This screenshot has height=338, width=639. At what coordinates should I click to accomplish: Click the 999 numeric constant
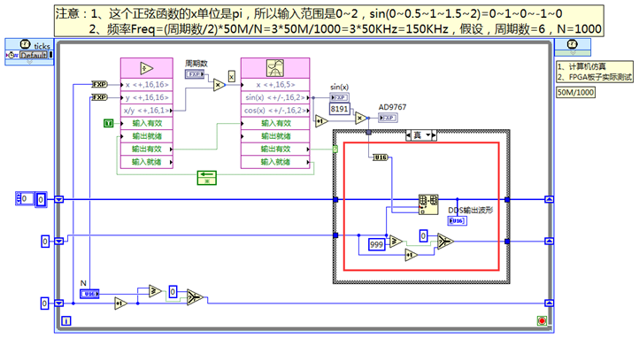[x=376, y=244]
